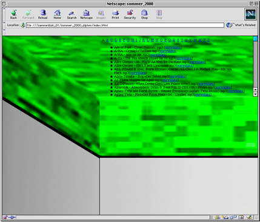This screenshot has width=260, height=222.
Task: Open the Search toolbar button
Action: click(72, 14)
